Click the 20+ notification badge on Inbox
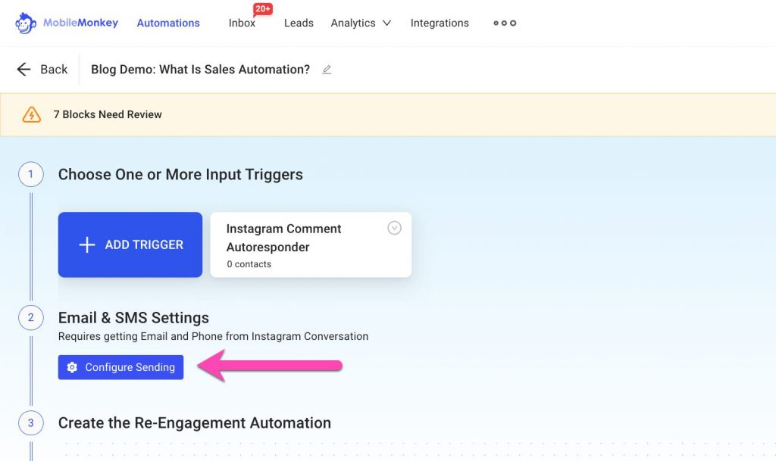 (263, 9)
